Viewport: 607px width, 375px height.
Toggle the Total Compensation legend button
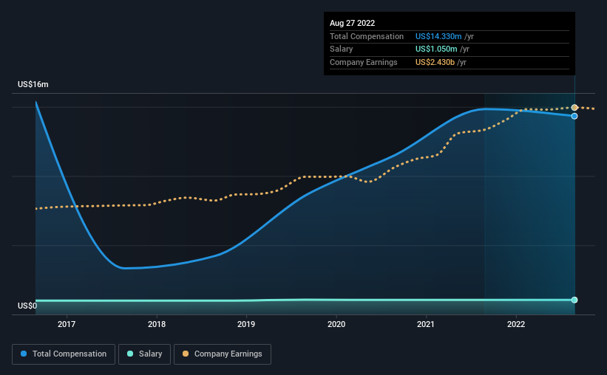(x=64, y=354)
